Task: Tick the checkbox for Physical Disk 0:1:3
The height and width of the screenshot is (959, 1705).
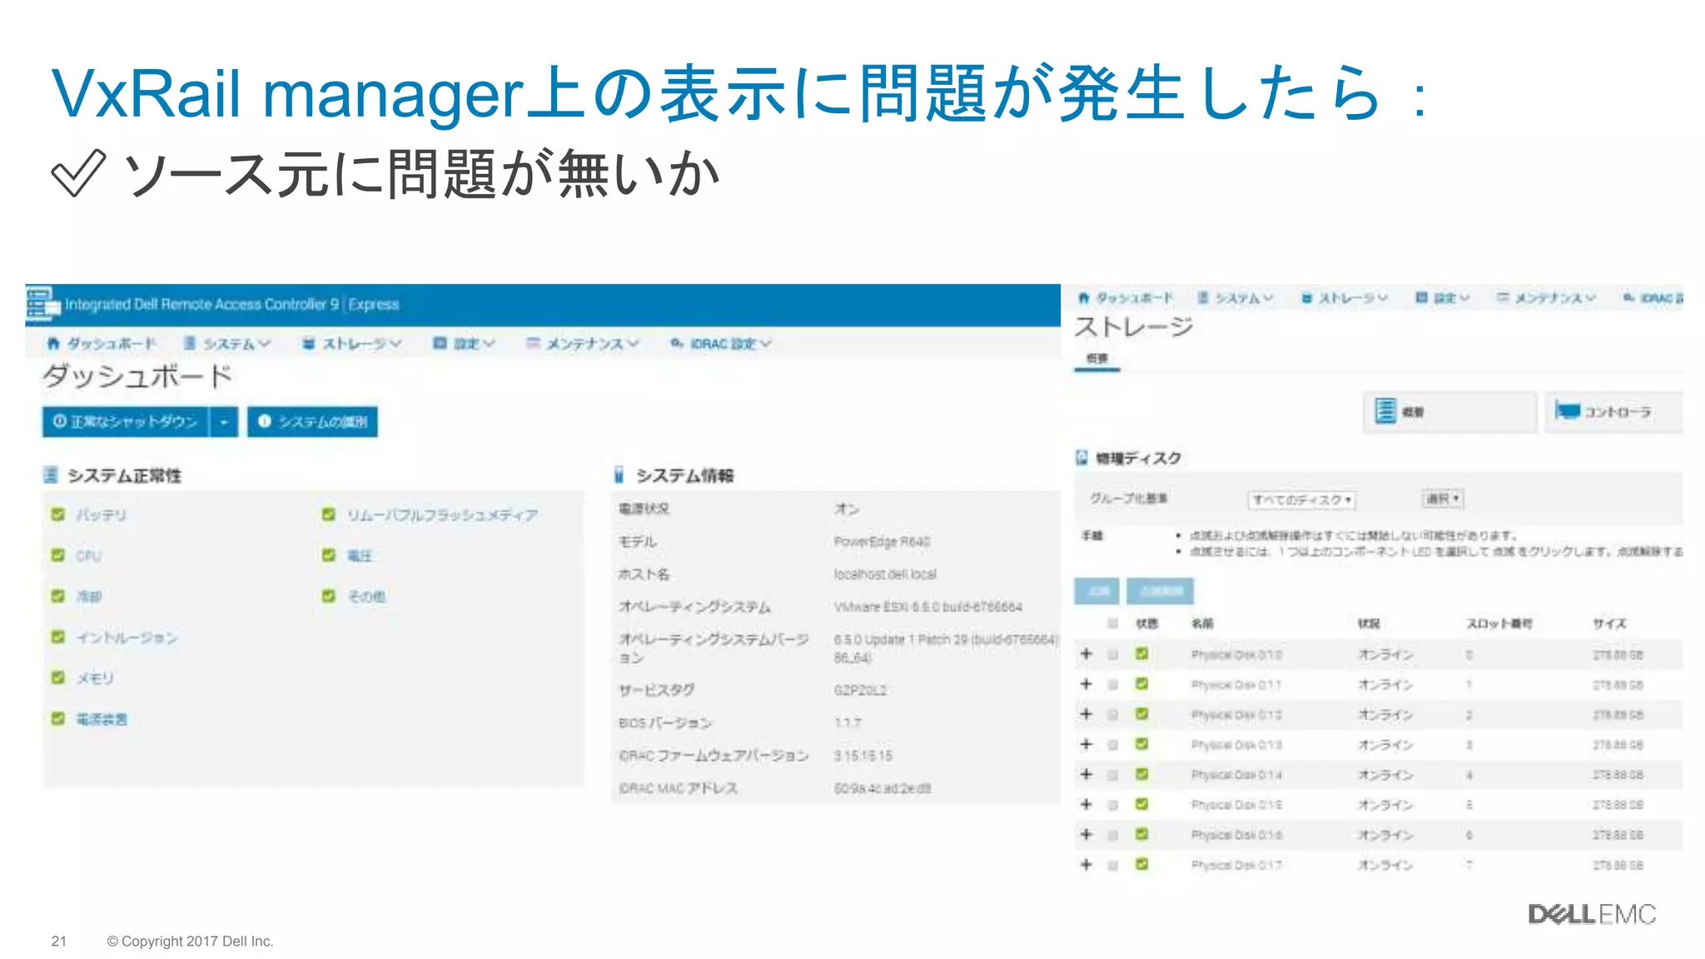Action: tap(1113, 745)
